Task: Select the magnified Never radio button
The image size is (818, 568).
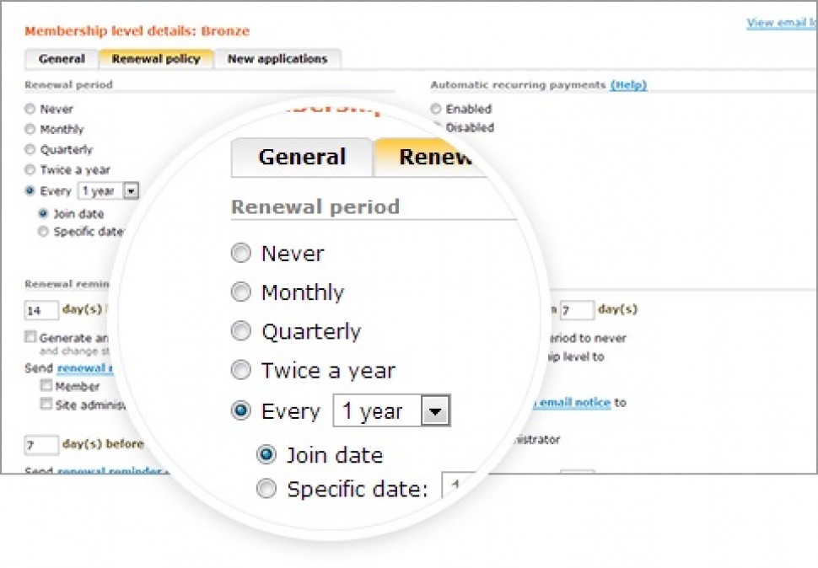Action: pos(241,253)
